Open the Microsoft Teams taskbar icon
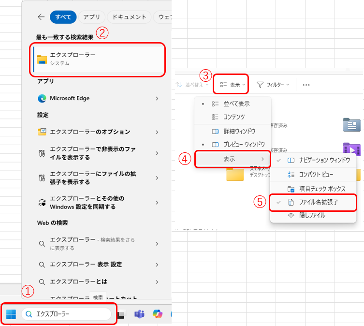The height and width of the screenshot is (326, 364). (x=139, y=314)
